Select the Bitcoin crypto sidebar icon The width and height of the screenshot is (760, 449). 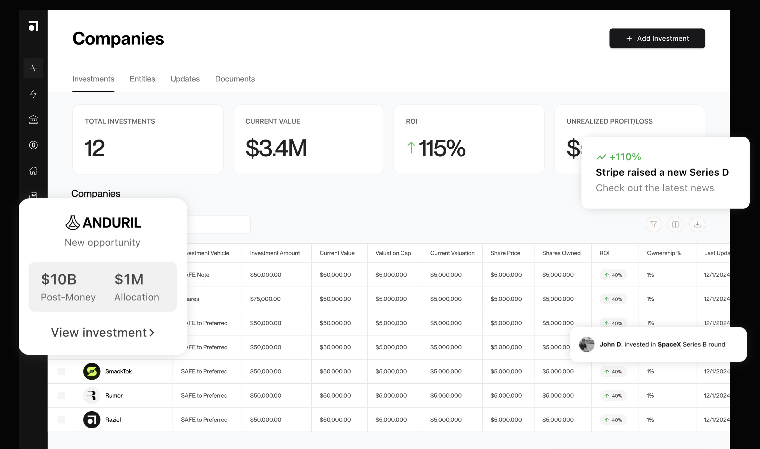(x=33, y=145)
